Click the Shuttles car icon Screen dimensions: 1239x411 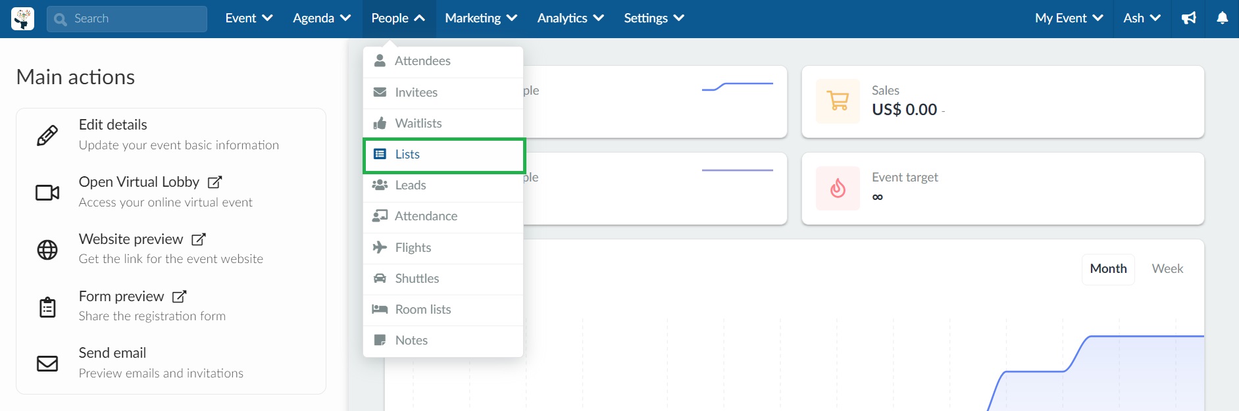380,278
